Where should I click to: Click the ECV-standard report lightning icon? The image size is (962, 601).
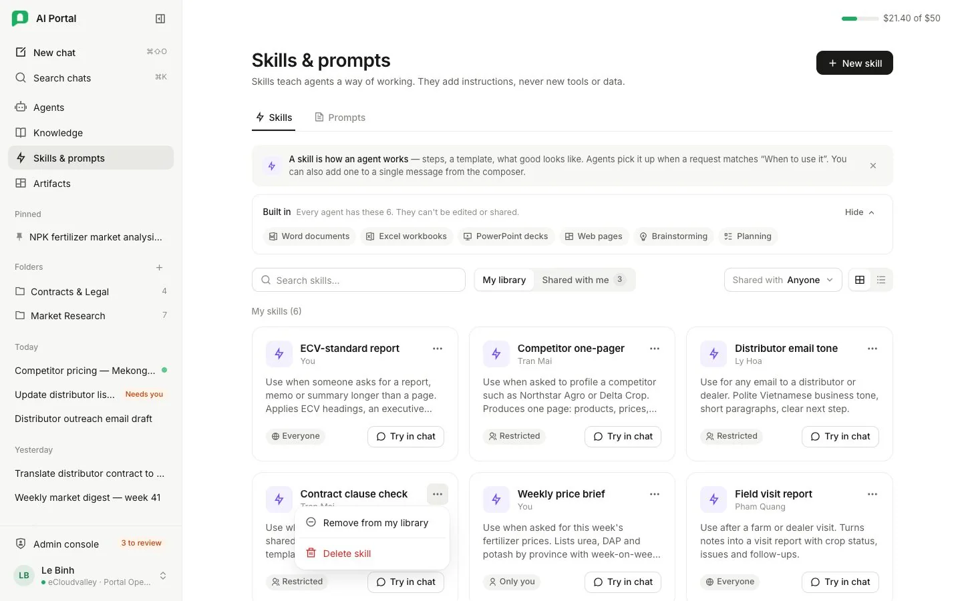click(279, 354)
